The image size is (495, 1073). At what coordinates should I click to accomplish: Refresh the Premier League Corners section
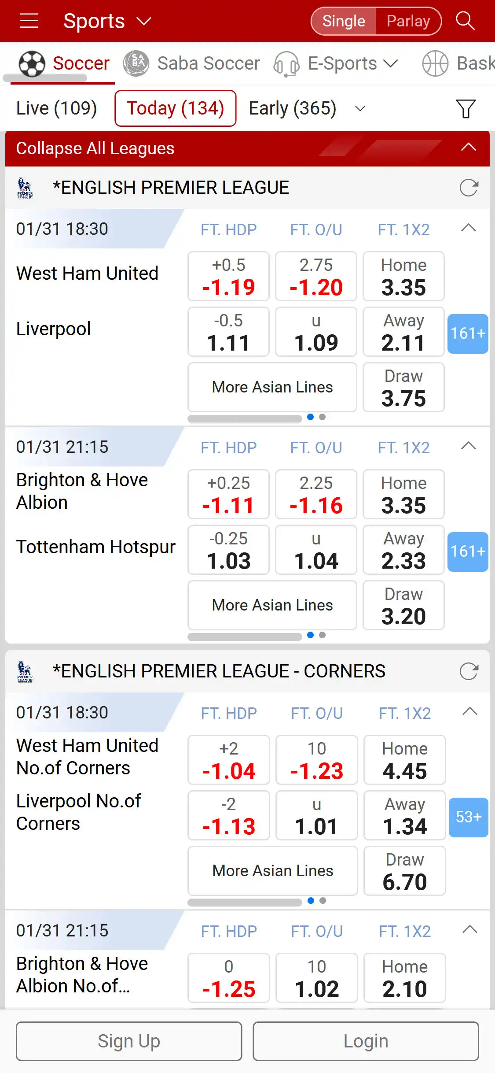[469, 671]
